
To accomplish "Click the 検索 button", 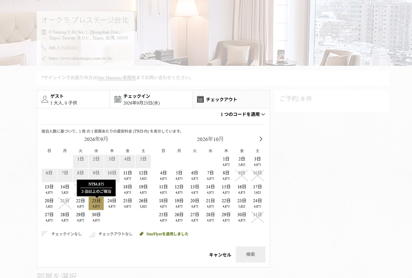I will click(x=251, y=254).
